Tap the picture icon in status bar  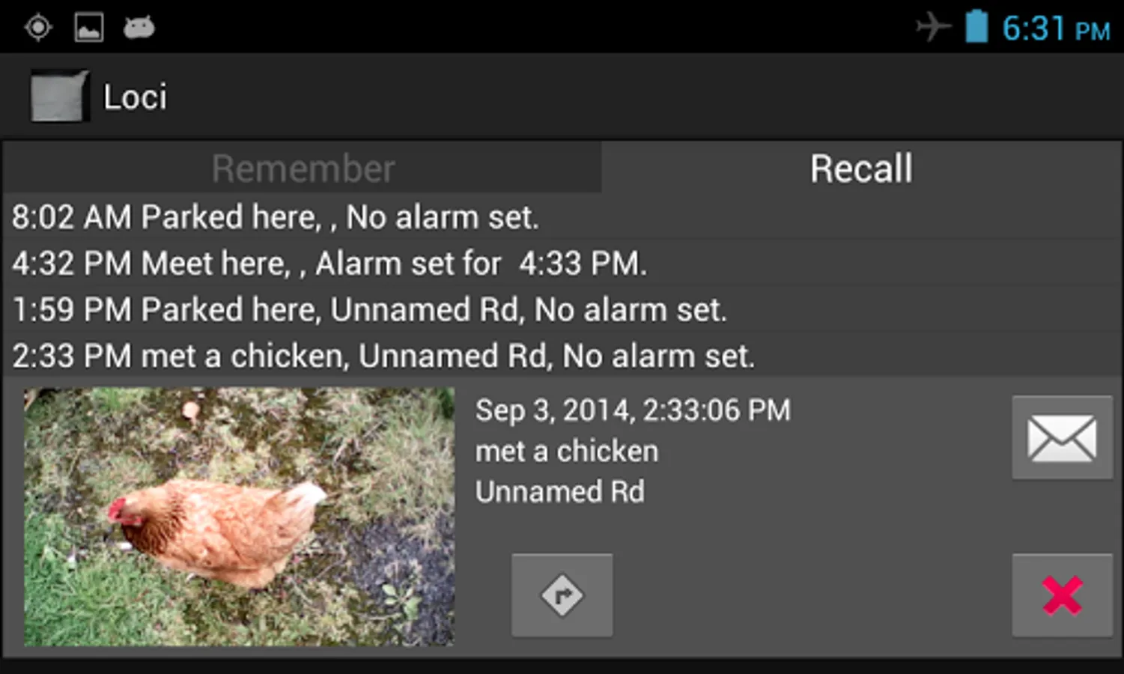coord(88,28)
